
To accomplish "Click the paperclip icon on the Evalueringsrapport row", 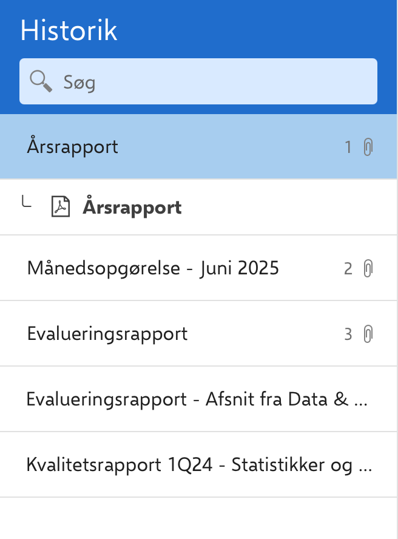I will (x=368, y=334).
